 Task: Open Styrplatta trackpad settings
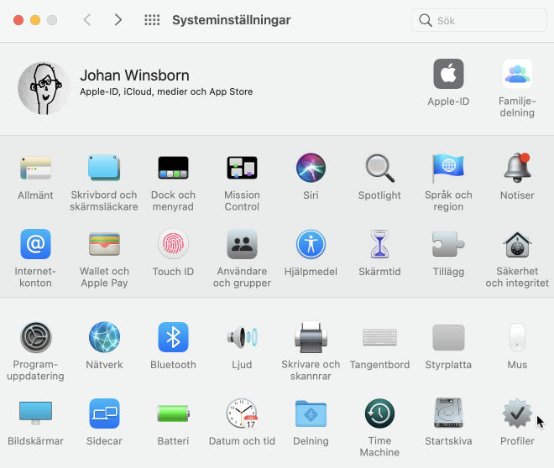[x=448, y=337]
